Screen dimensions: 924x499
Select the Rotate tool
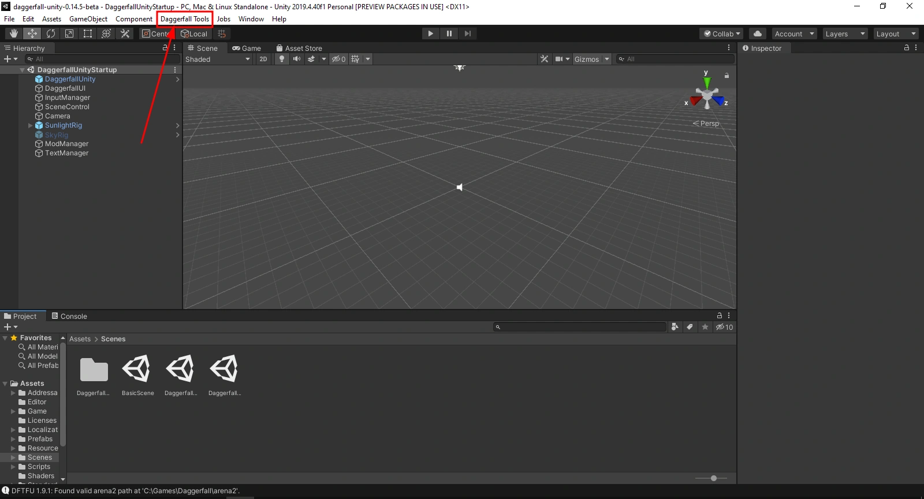click(x=51, y=33)
